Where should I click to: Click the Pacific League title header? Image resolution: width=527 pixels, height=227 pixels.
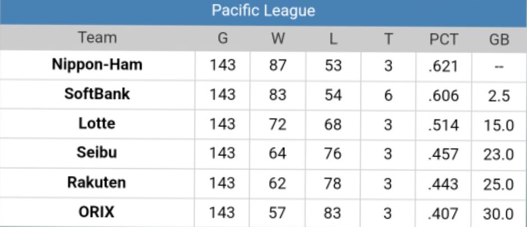pyautogui.click(x=263, y=11)
